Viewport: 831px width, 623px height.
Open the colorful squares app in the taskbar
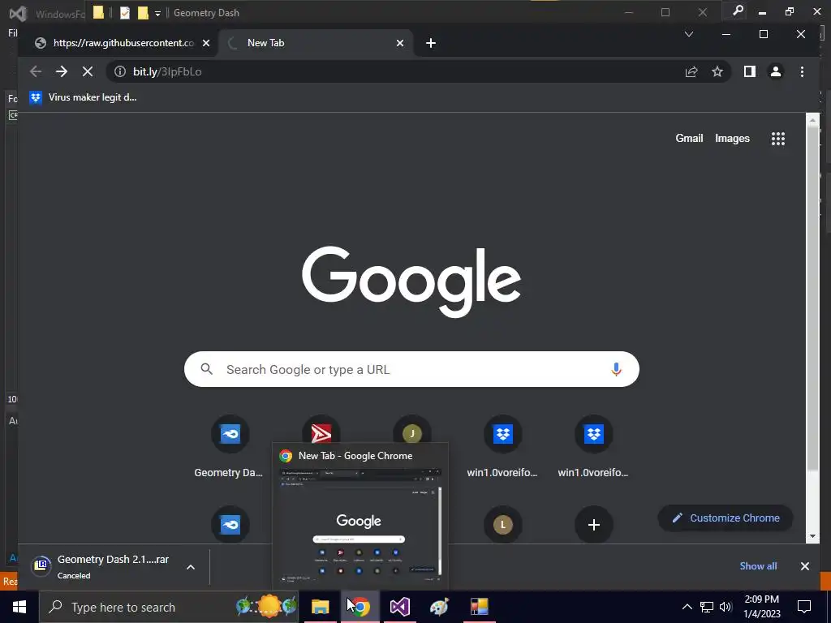tap(479, 607)
